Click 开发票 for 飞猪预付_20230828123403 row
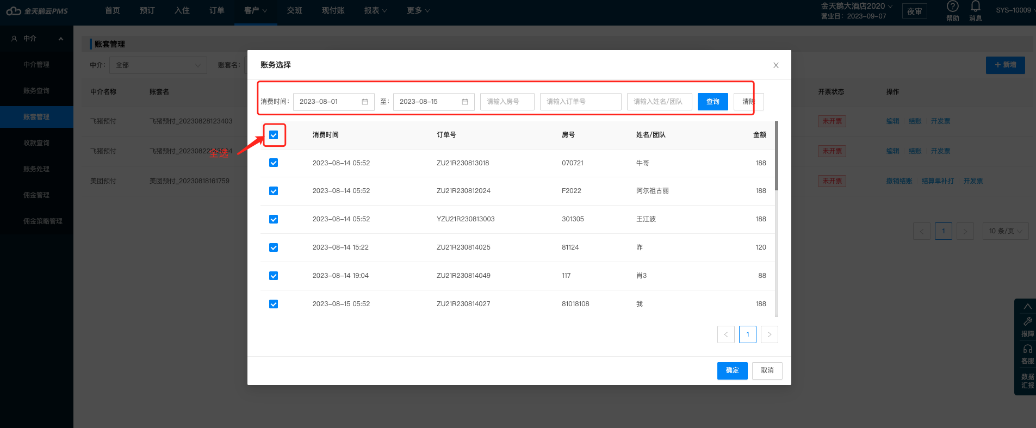1036x428 pixels. click(940, 121)
